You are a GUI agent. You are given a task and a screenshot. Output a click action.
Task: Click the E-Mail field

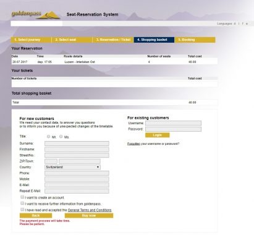coord(77,185)
